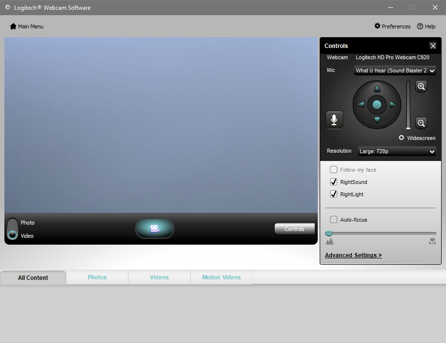Close the Controls panel with X
This screenshot has height=343, width=446.
(433, 46)
